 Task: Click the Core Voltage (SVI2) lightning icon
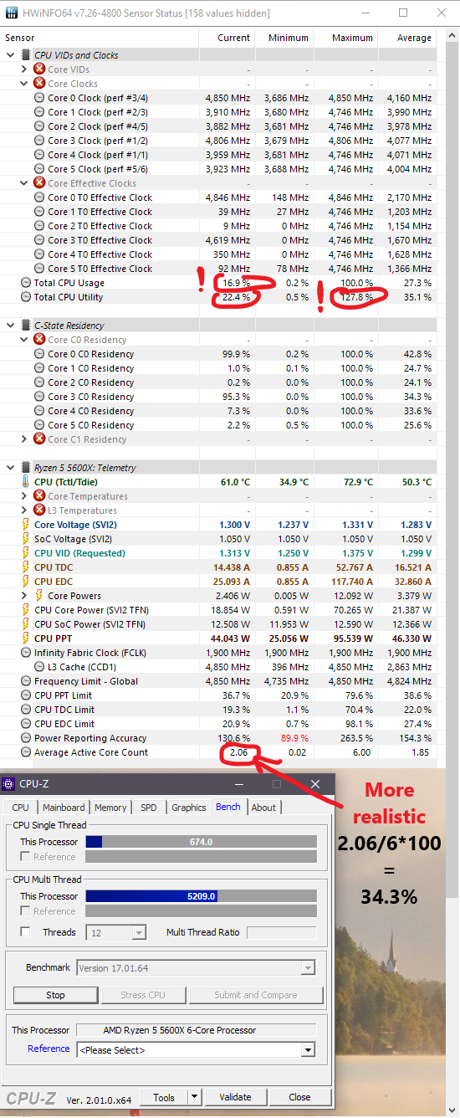(25, 525)
